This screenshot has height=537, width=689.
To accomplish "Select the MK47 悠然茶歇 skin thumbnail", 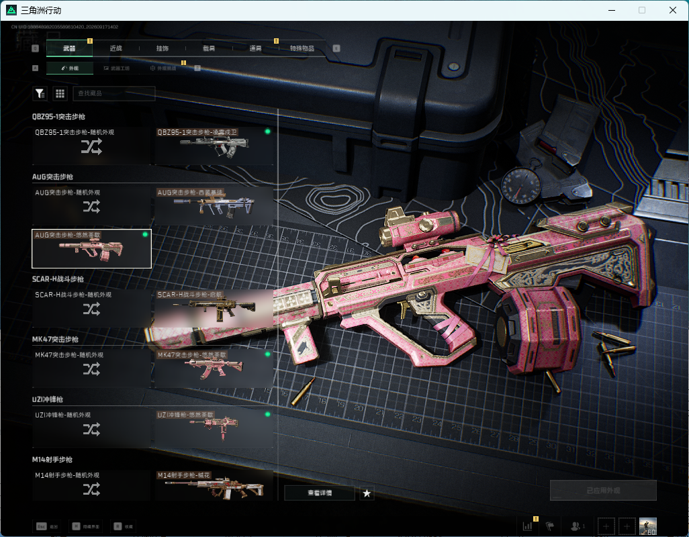I will 214,369.
